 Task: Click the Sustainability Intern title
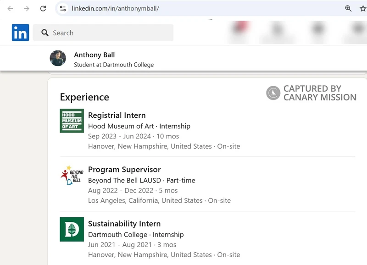coord(124,224)
